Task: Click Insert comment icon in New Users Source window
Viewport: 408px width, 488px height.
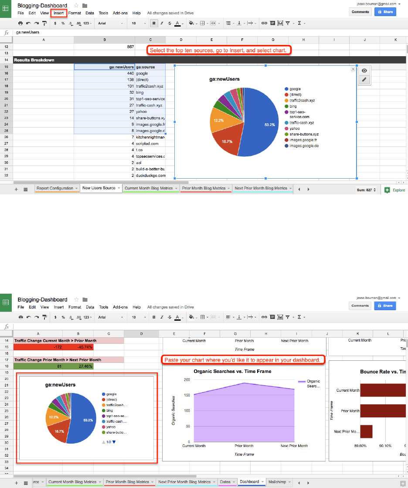Action: [272, 24]
